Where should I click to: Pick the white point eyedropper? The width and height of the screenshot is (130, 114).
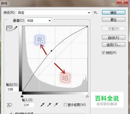[56, 105]
